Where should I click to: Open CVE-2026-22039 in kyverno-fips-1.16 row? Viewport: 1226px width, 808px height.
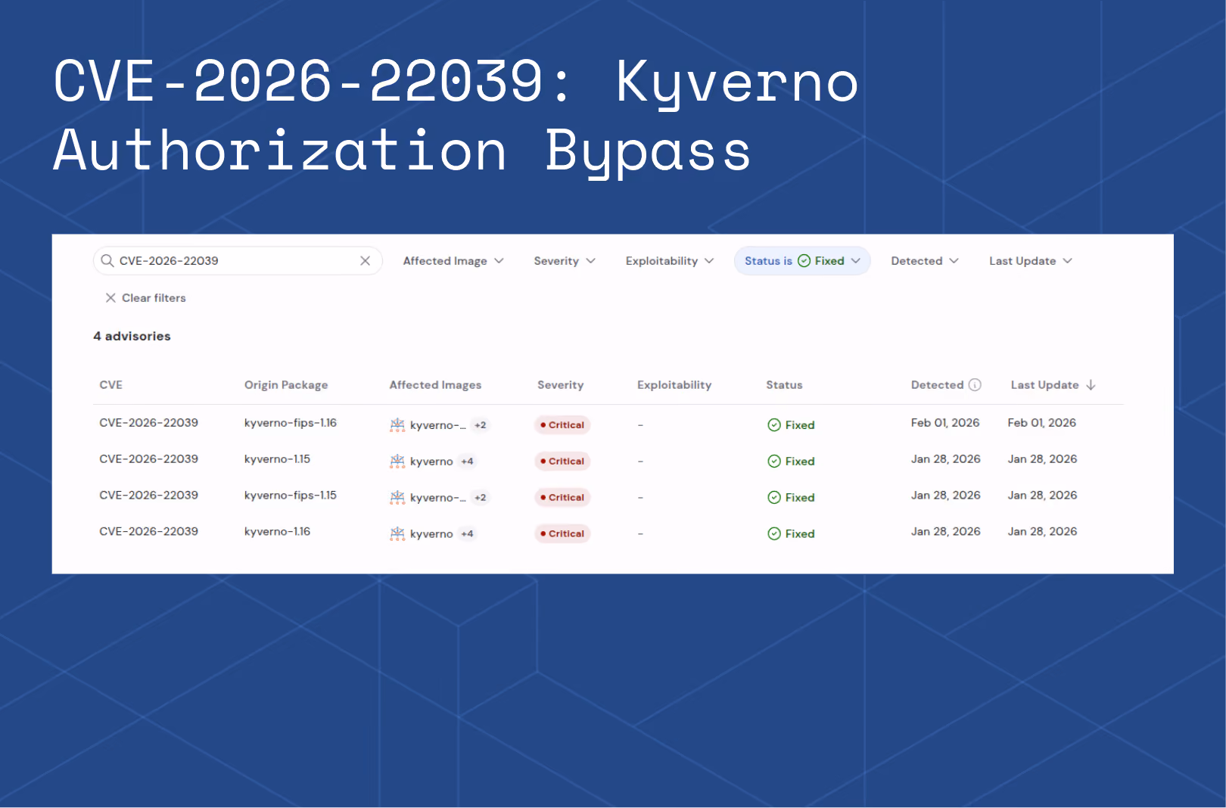pos(149,423)
